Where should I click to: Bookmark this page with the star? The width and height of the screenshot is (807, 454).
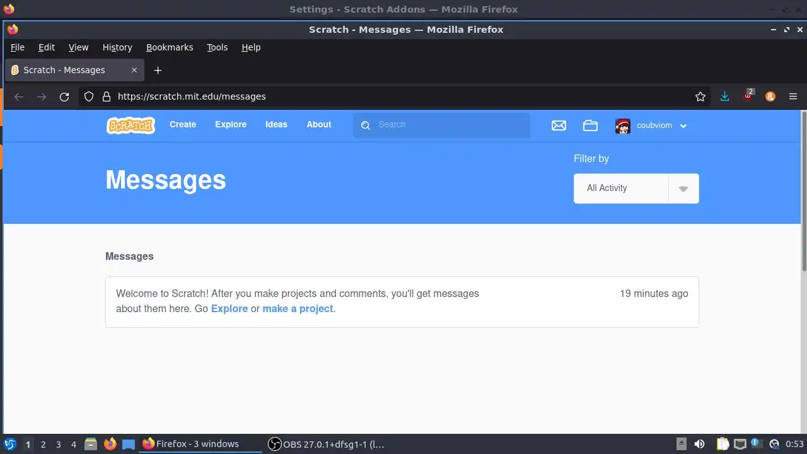point(700,96)
